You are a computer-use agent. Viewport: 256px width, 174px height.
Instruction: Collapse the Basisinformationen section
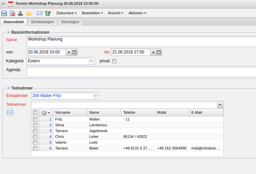coord(9,32)
